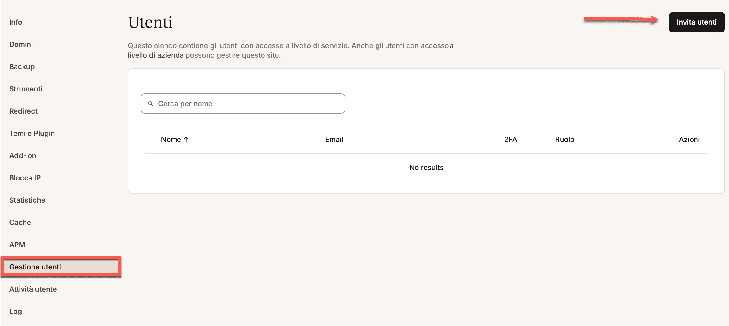Select the Add-on sidebar item
The height and width of the screenshot is (326, 729).
click(x=23, y=156)
